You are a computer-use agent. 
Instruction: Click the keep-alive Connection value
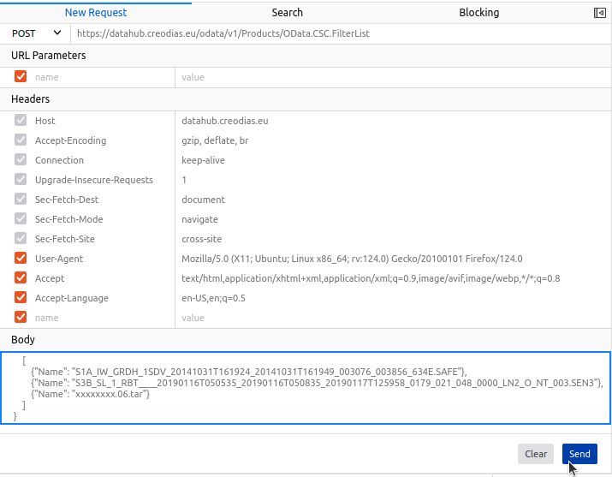[x=203, y=160]
